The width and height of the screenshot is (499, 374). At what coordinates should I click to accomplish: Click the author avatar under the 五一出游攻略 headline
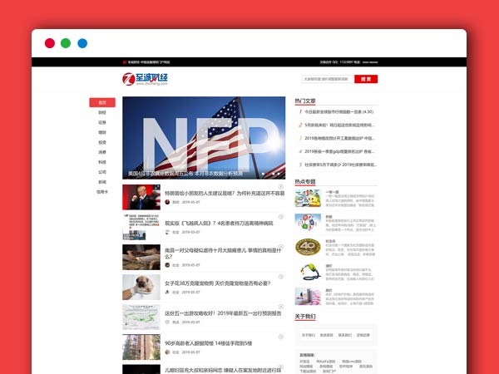167,322
